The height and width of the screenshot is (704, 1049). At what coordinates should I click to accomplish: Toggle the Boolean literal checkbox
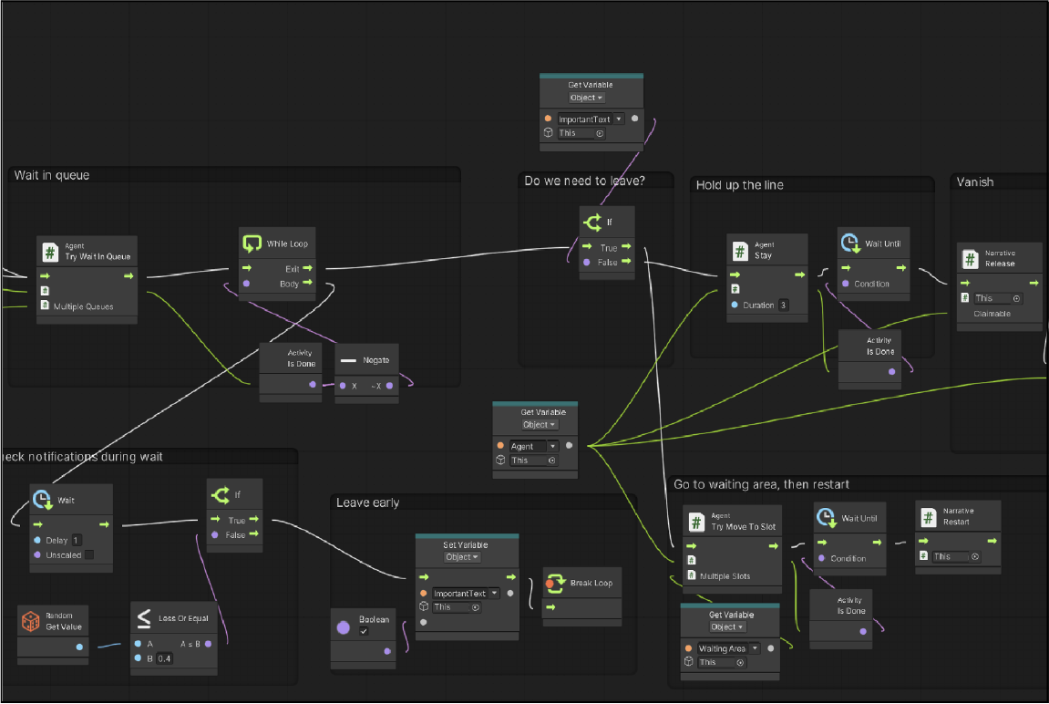coord(364,630)
